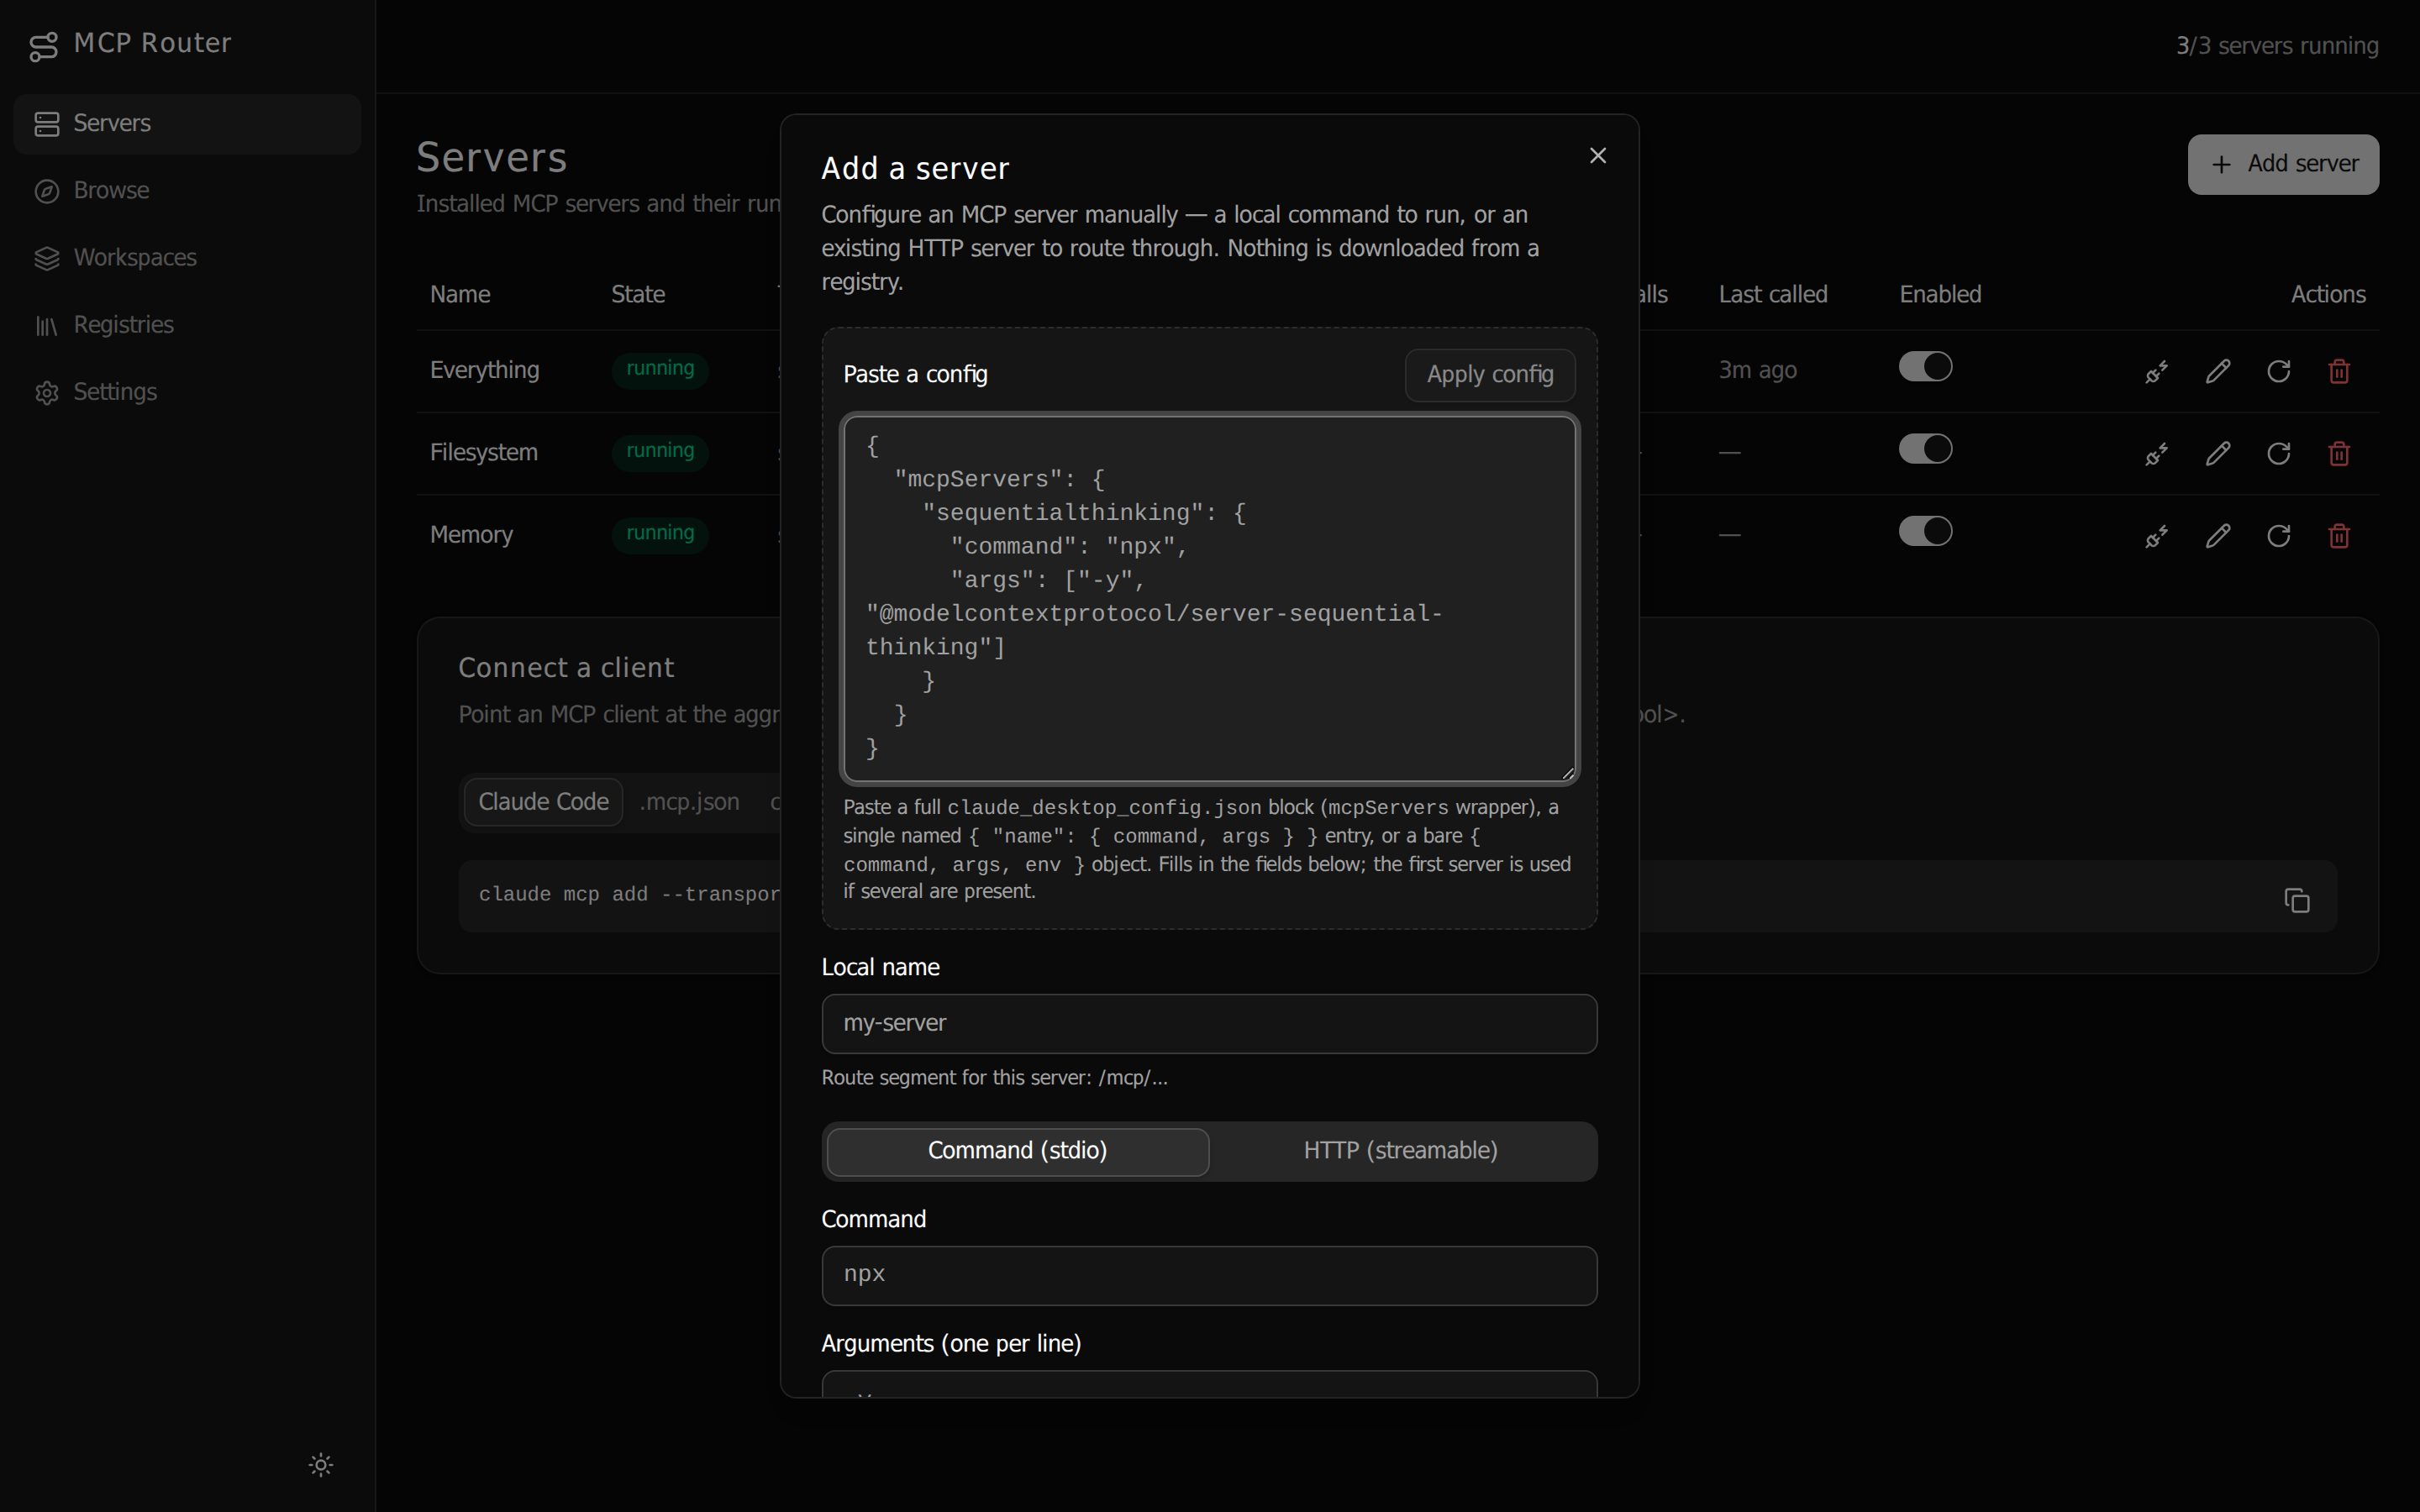Disable the Memory server toggle
This screenshot has width=2420, height=1512.
[1925, 531]
